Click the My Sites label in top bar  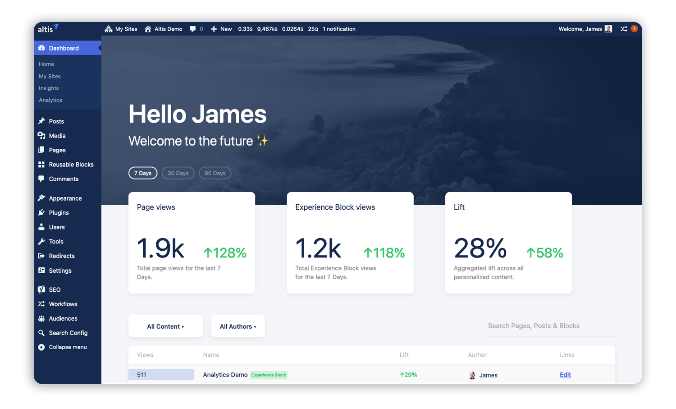pos(126,29)
